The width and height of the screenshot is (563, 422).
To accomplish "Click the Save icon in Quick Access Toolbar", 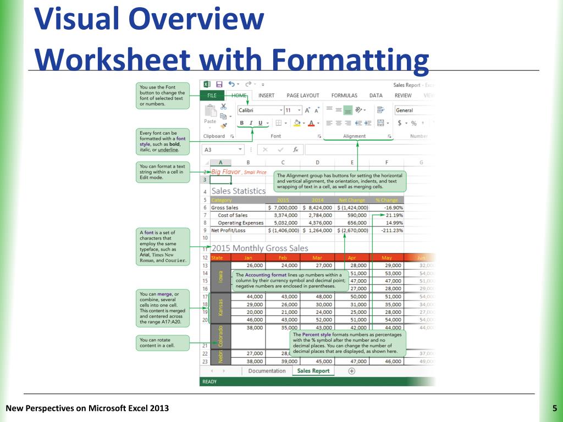I will (219, 84).
